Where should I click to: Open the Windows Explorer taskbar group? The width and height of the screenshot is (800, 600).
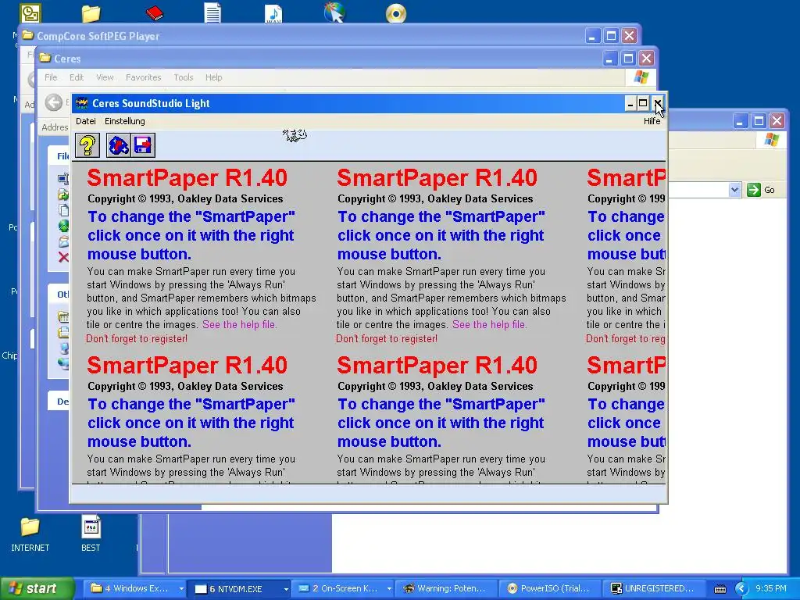pos(134,589)
